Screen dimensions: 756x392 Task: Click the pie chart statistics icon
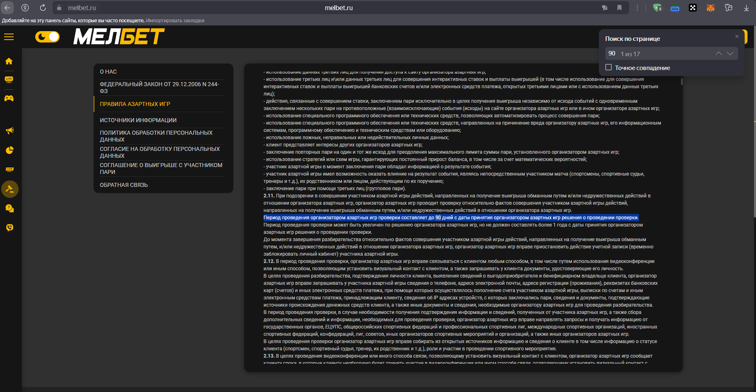[9, 150]
